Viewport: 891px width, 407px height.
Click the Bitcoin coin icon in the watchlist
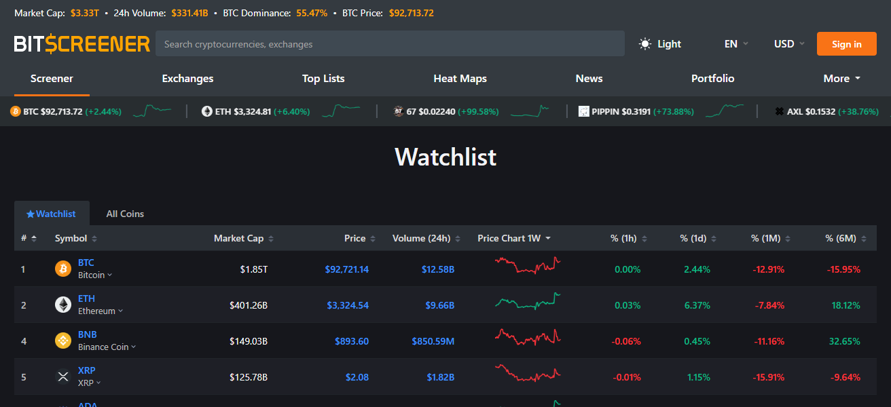pos(62,268)
